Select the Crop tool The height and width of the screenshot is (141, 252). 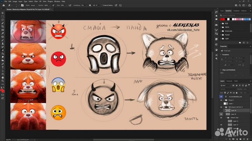click(x=2, y=26)
